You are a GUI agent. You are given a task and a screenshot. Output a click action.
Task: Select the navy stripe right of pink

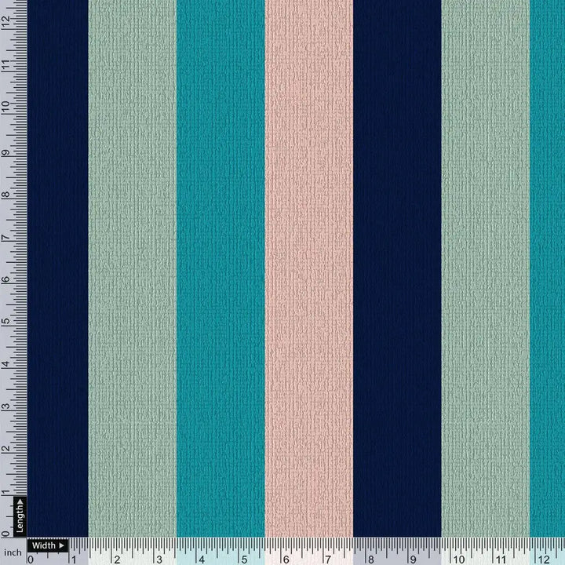[x=397, y=267]
